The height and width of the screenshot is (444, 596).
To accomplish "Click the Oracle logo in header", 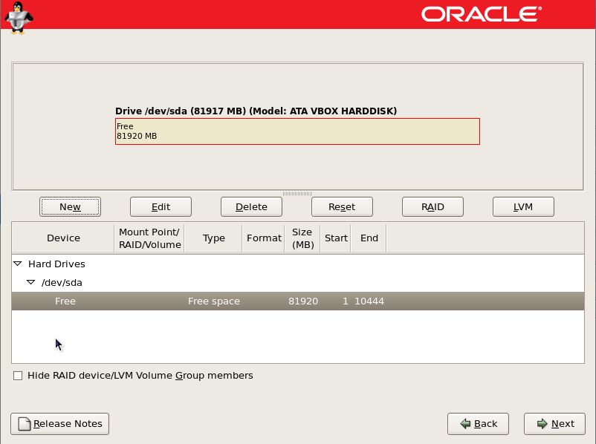I will tap(482, 14).
